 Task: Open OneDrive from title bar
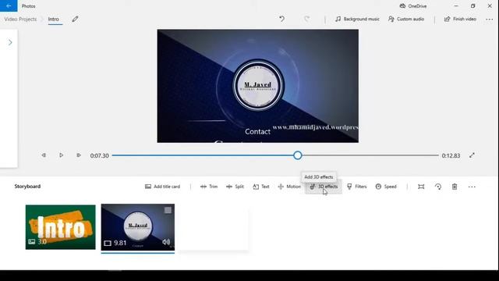(x=412, y=6)
